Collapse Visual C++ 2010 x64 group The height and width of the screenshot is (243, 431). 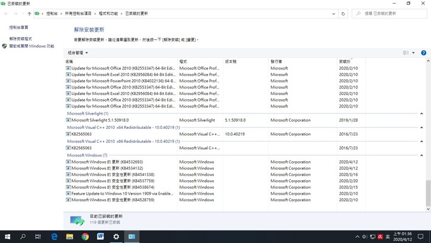pyautogui.click(x=421, y=127)
